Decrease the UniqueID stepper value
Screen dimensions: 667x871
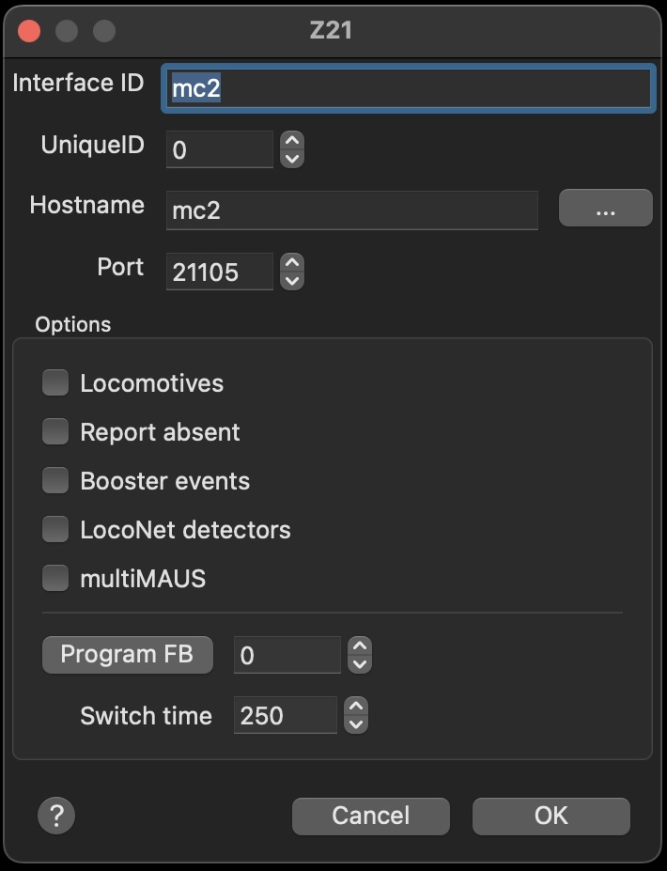[293, 158]
